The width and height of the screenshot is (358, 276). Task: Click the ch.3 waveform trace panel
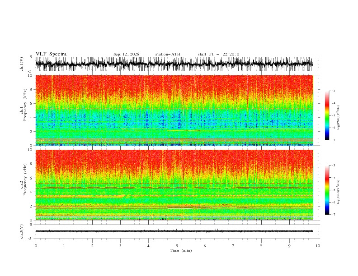pyautogui.click(x=174, y=231)
